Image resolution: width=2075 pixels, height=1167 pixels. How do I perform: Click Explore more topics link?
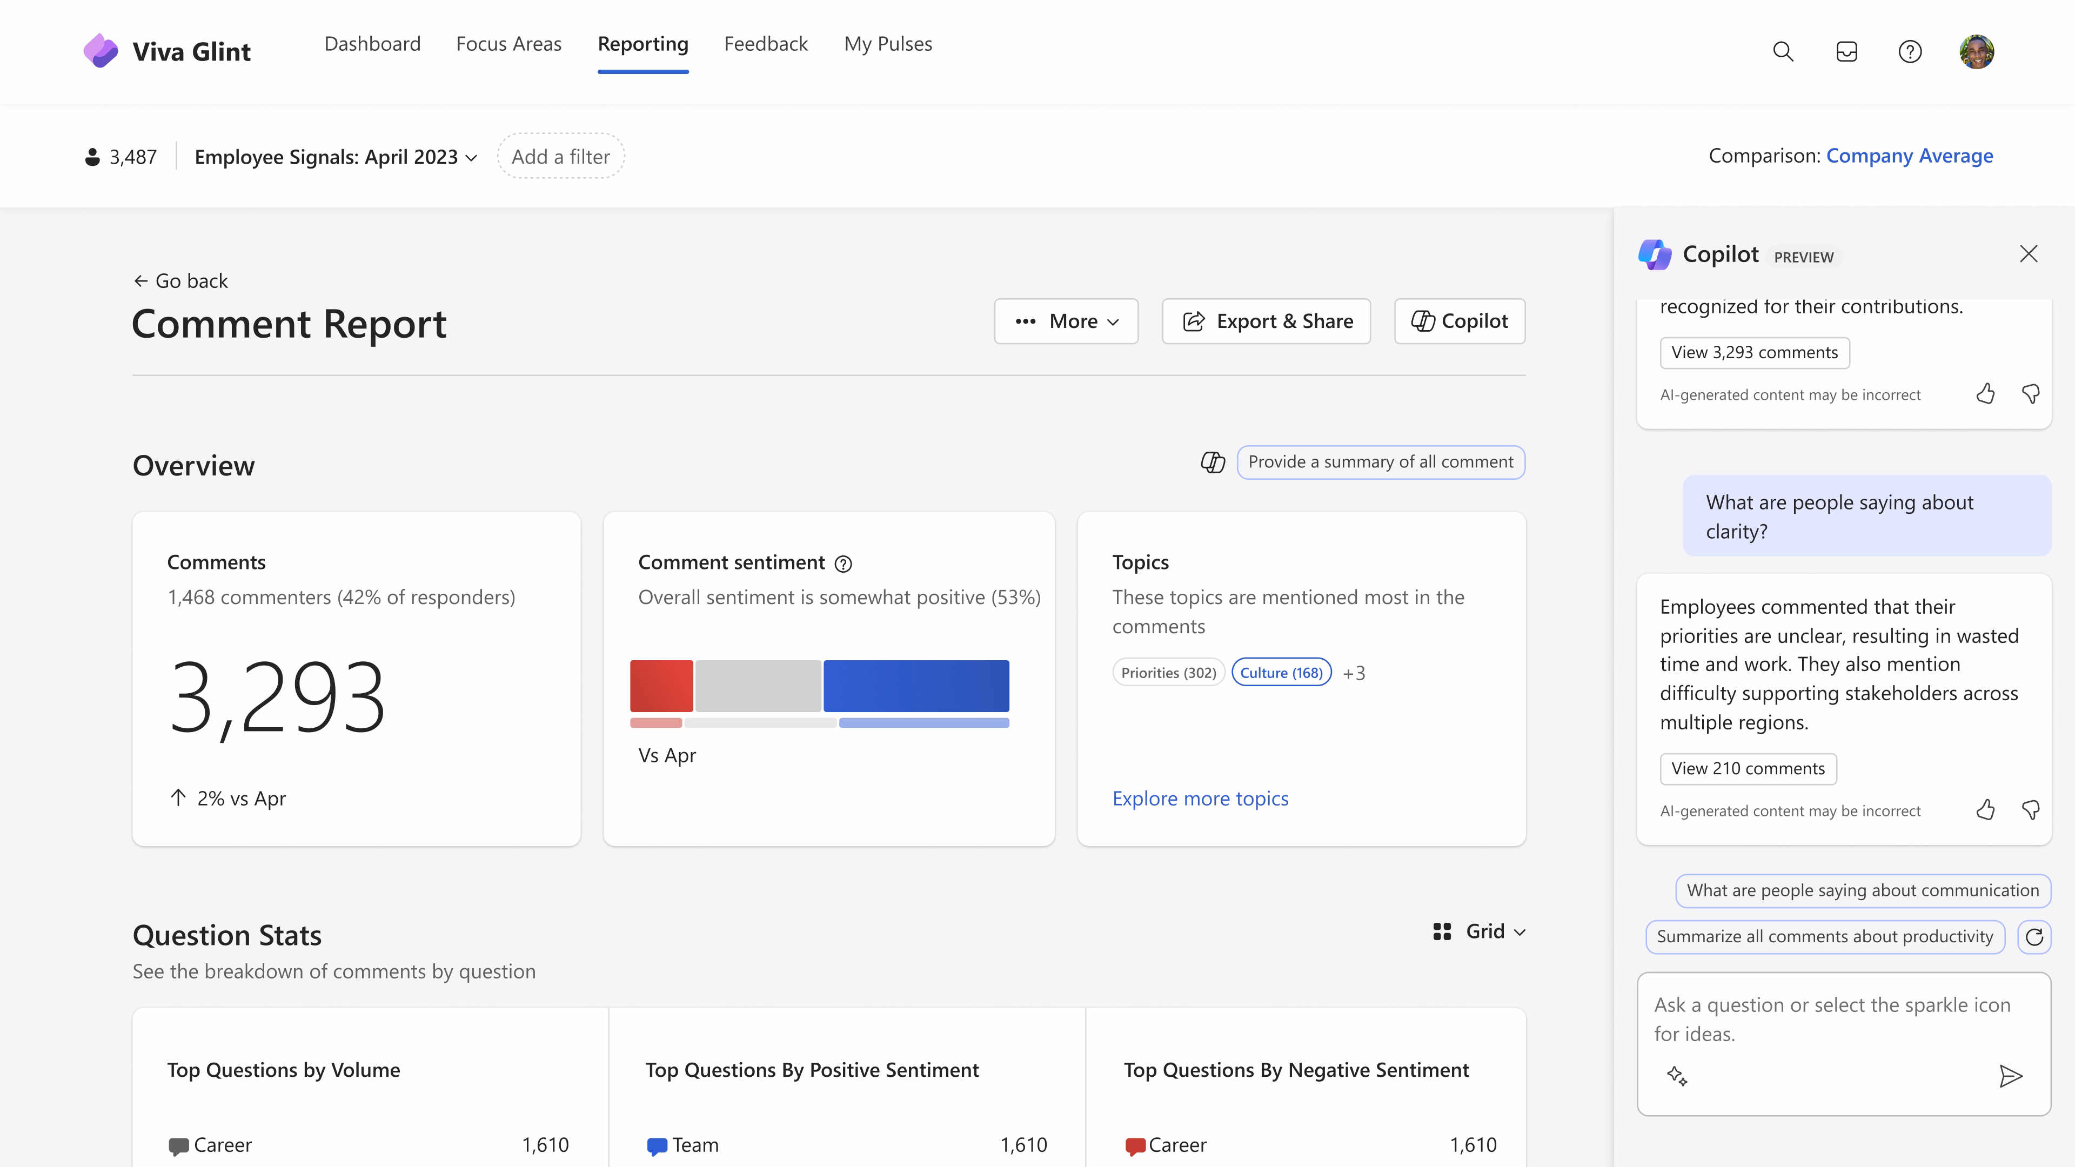pos(1200,799)
